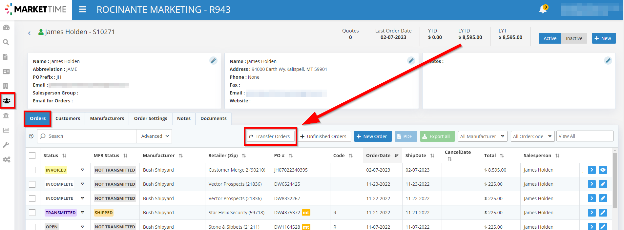
Task: Expand TRANSMITTED status dropdown arrow
Action: (x=82, y=212)
